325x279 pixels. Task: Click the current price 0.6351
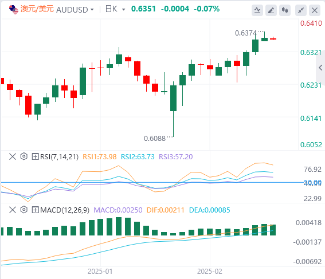pos(143,9)
